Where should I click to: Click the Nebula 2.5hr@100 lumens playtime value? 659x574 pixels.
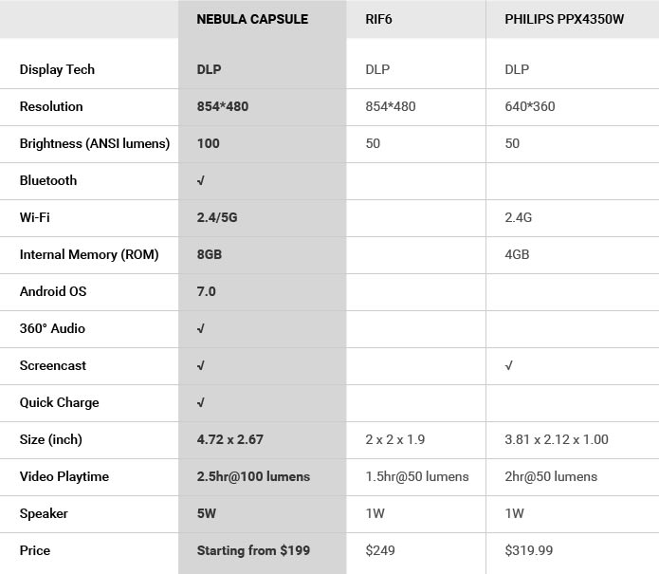[x=253, y=476]
